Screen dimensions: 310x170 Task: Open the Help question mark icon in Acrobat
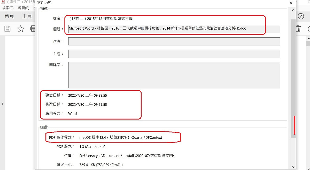pos(301,16)
